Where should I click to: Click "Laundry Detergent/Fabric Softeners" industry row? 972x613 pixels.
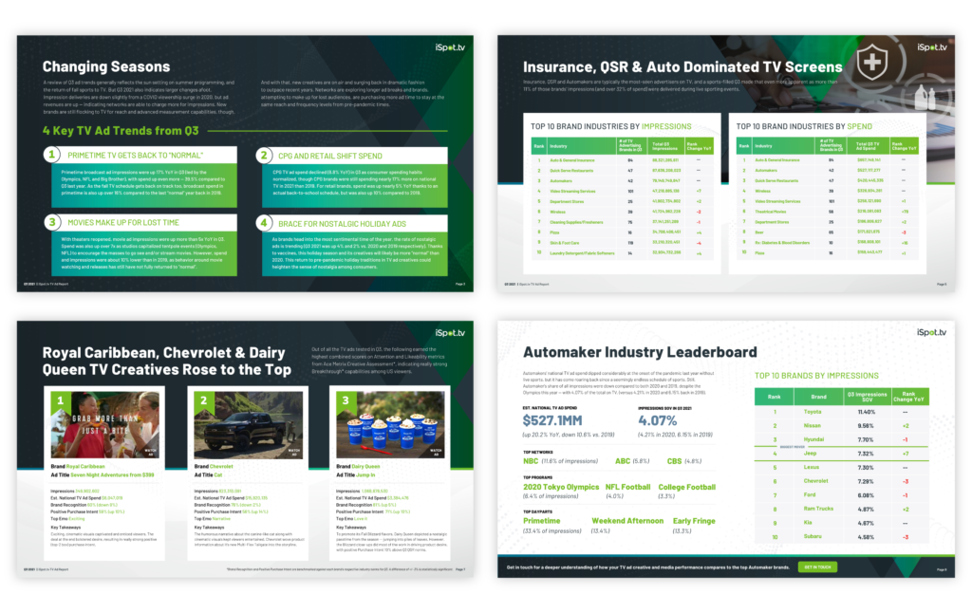(623, 252)
